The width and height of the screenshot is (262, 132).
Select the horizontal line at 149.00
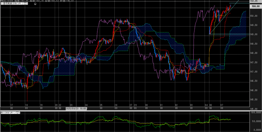(230, 34)
